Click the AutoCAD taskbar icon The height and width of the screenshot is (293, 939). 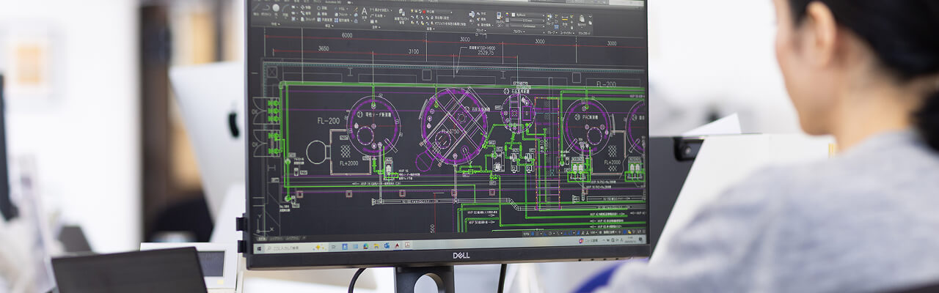point(397,245)
